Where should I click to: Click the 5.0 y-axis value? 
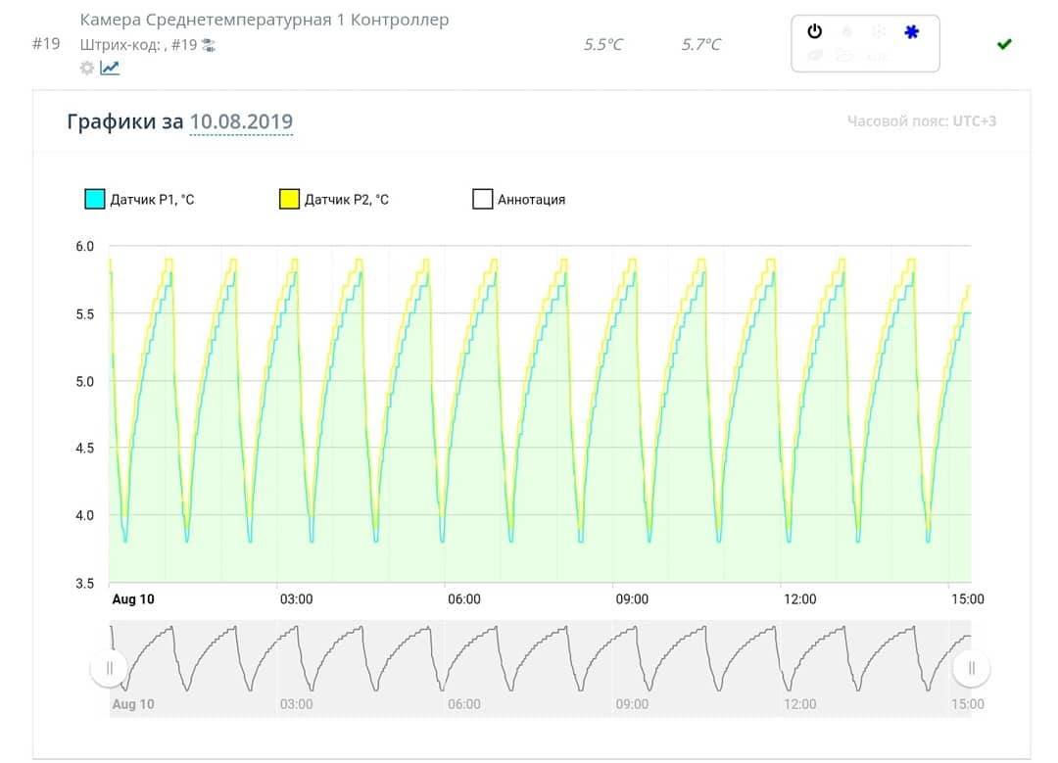tap(84, 381)
